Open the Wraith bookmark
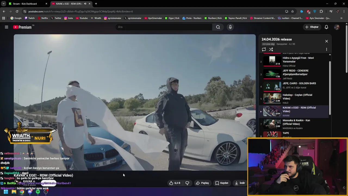Image resolution: width=348 pixels, height=196 pixels. (x=96, y=18)
